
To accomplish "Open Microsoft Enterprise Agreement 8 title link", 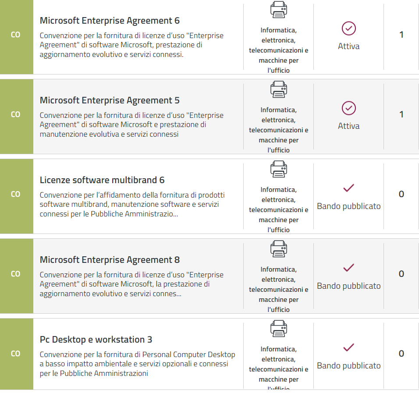I will click(x=110, y=260).
